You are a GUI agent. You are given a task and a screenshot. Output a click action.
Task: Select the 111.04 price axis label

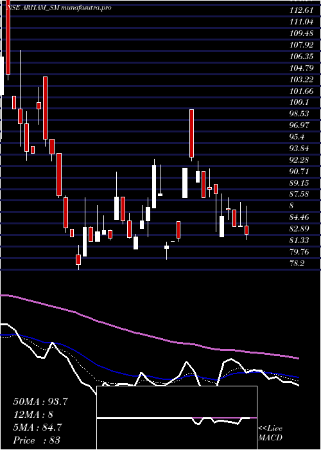click(x=301, y=22)
